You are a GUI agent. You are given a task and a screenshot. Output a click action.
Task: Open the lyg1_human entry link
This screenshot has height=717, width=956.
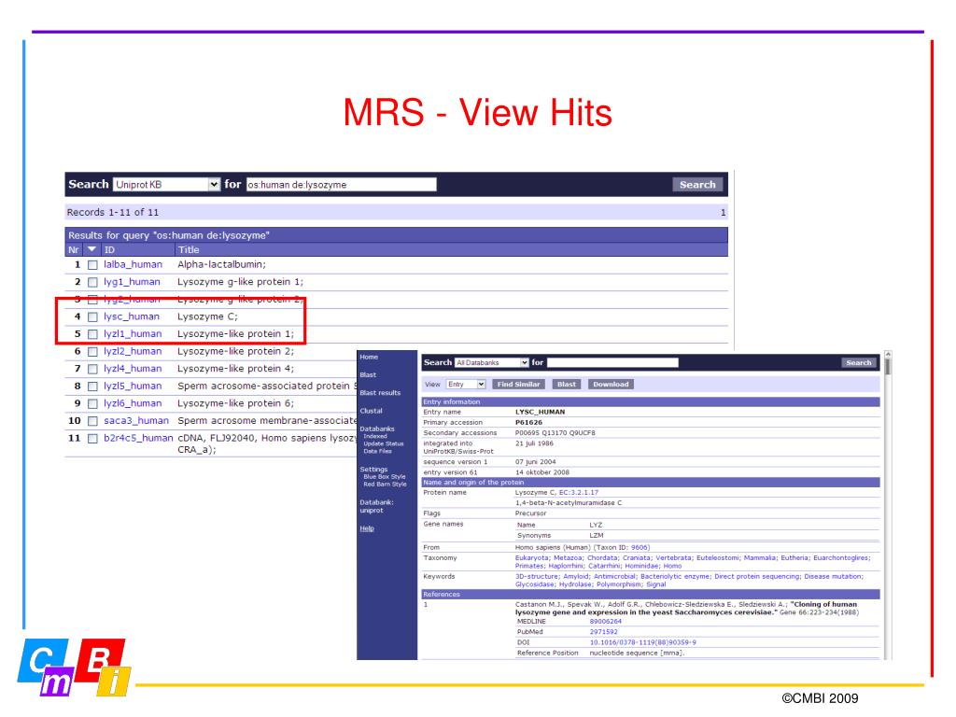click(132, 282)
